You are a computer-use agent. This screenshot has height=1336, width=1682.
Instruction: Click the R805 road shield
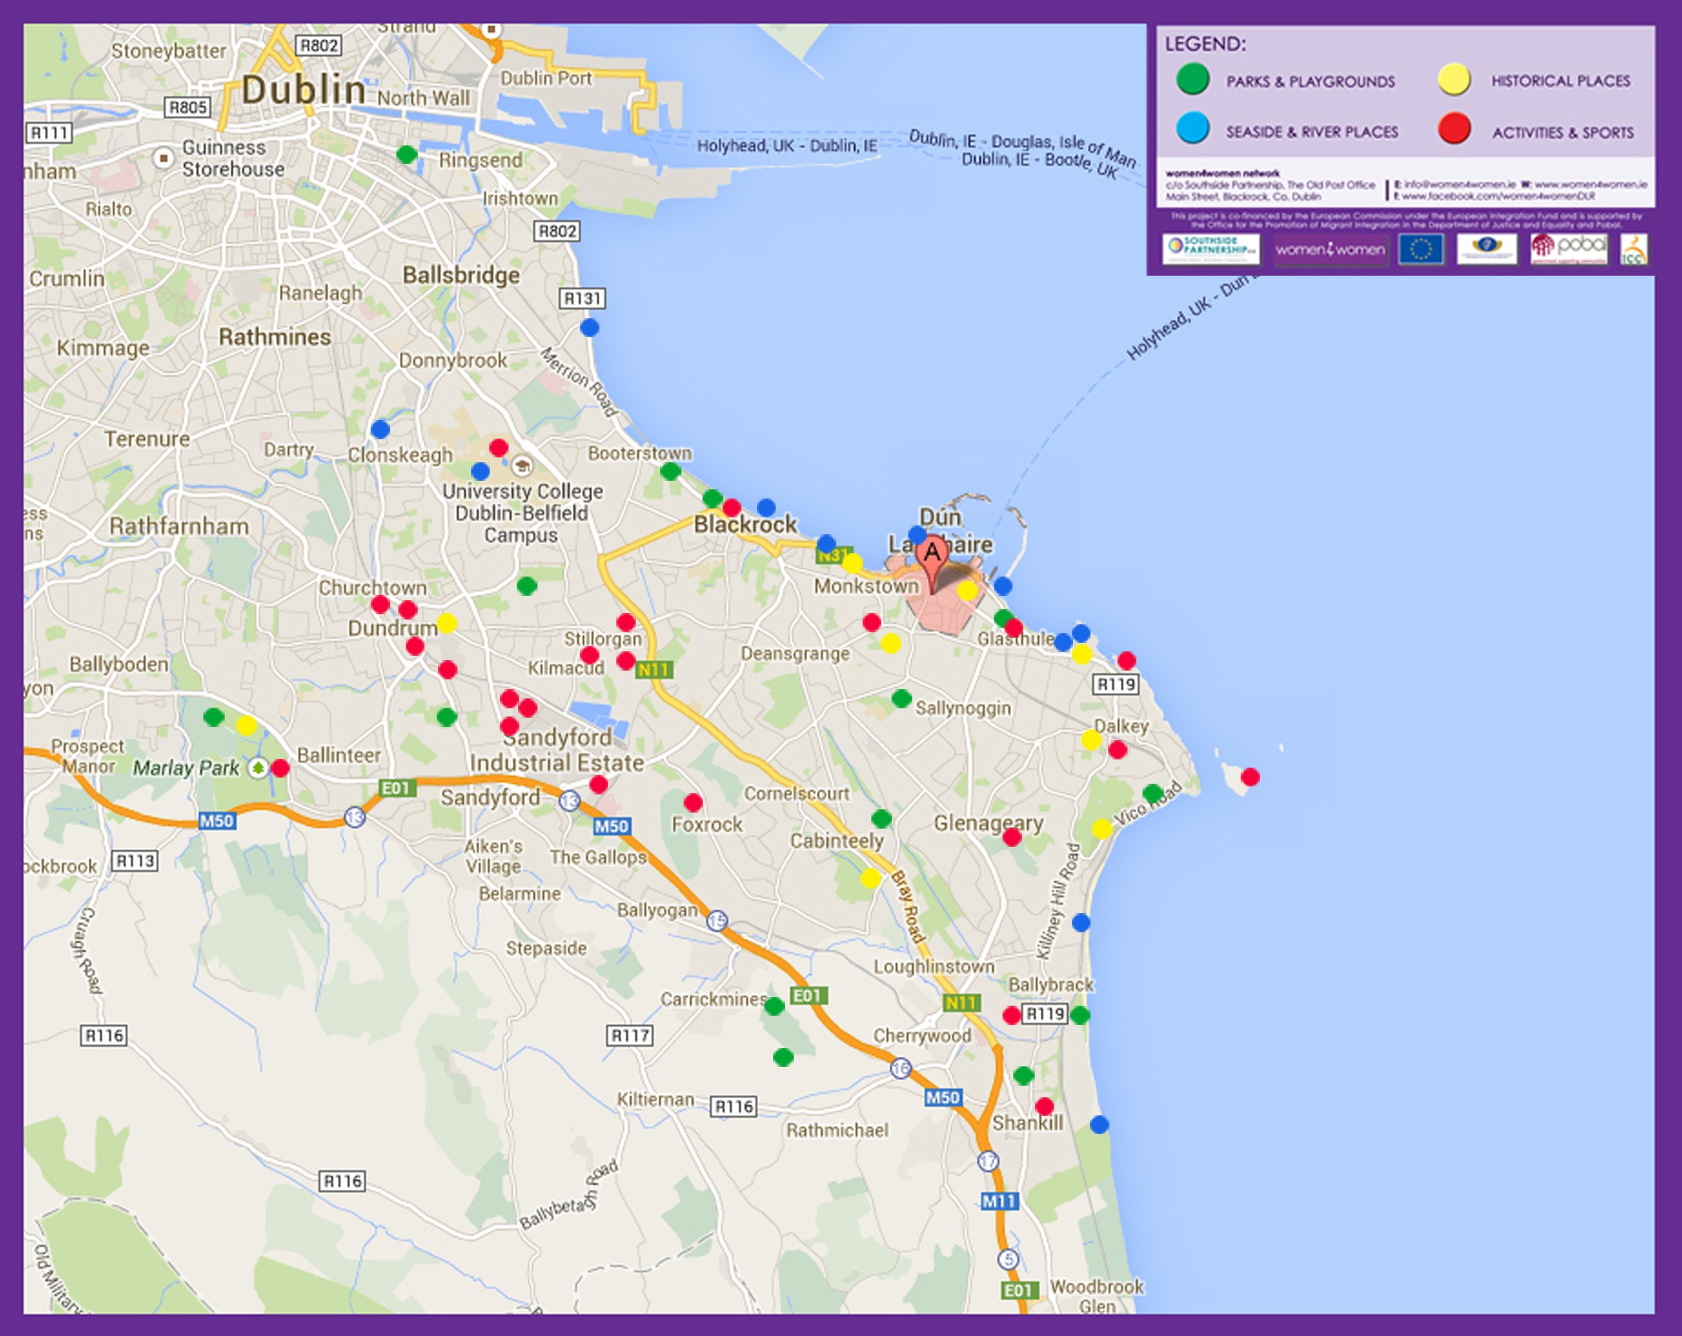tap(188, 107)
